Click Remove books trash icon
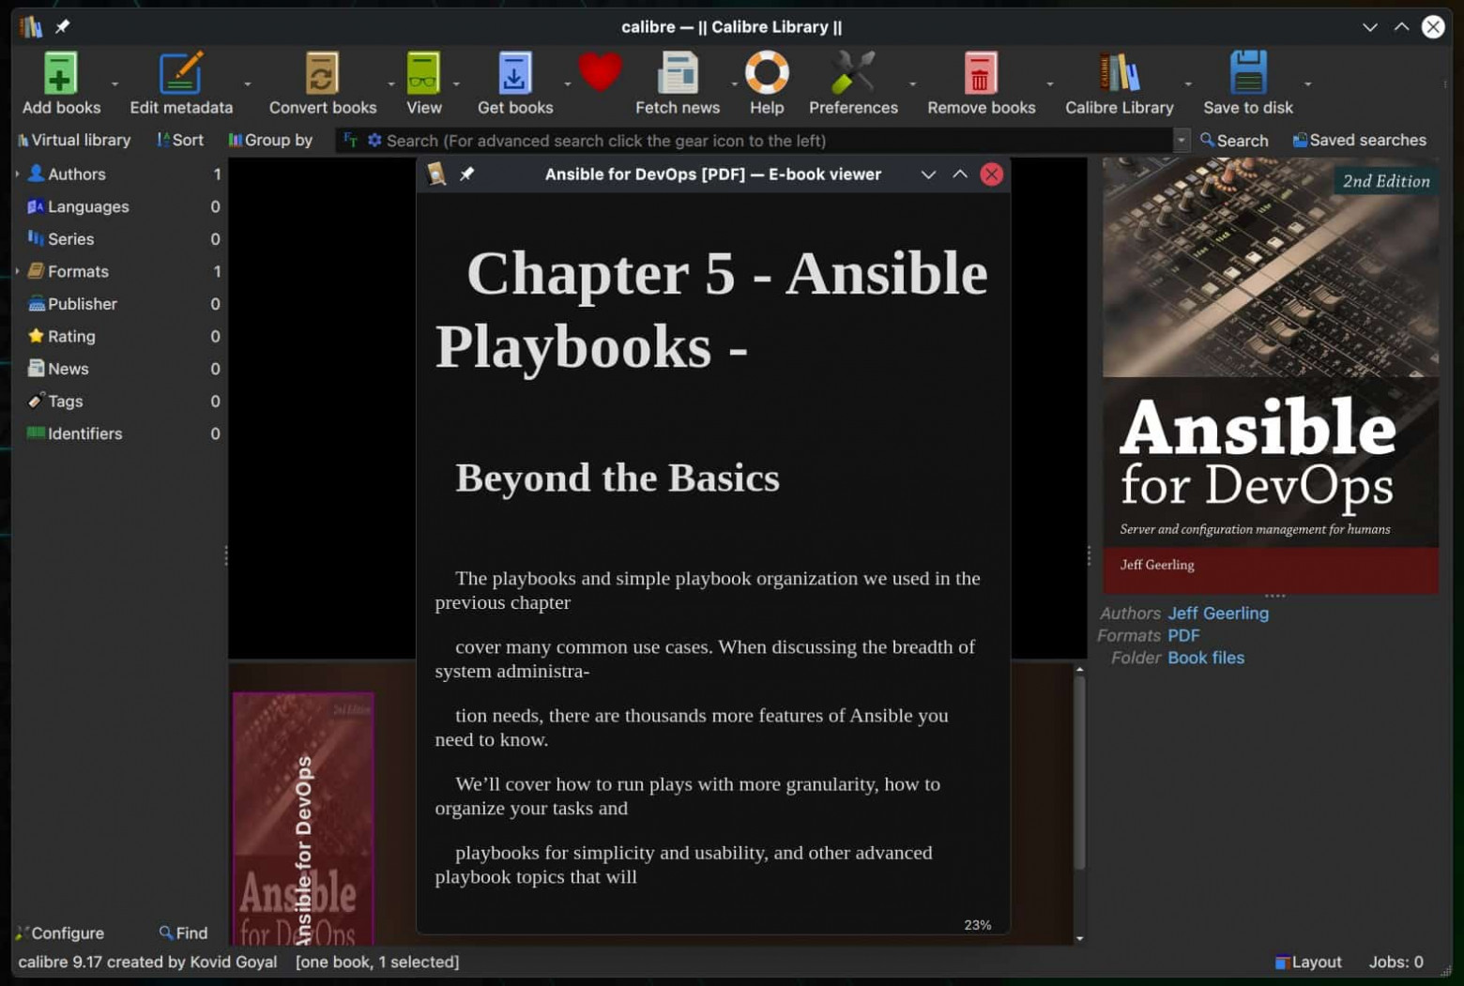This screenshot has height=986, width=1464. click(x=980, y=72)
